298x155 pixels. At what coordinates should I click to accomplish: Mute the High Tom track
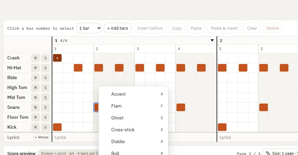click(35, 88)
